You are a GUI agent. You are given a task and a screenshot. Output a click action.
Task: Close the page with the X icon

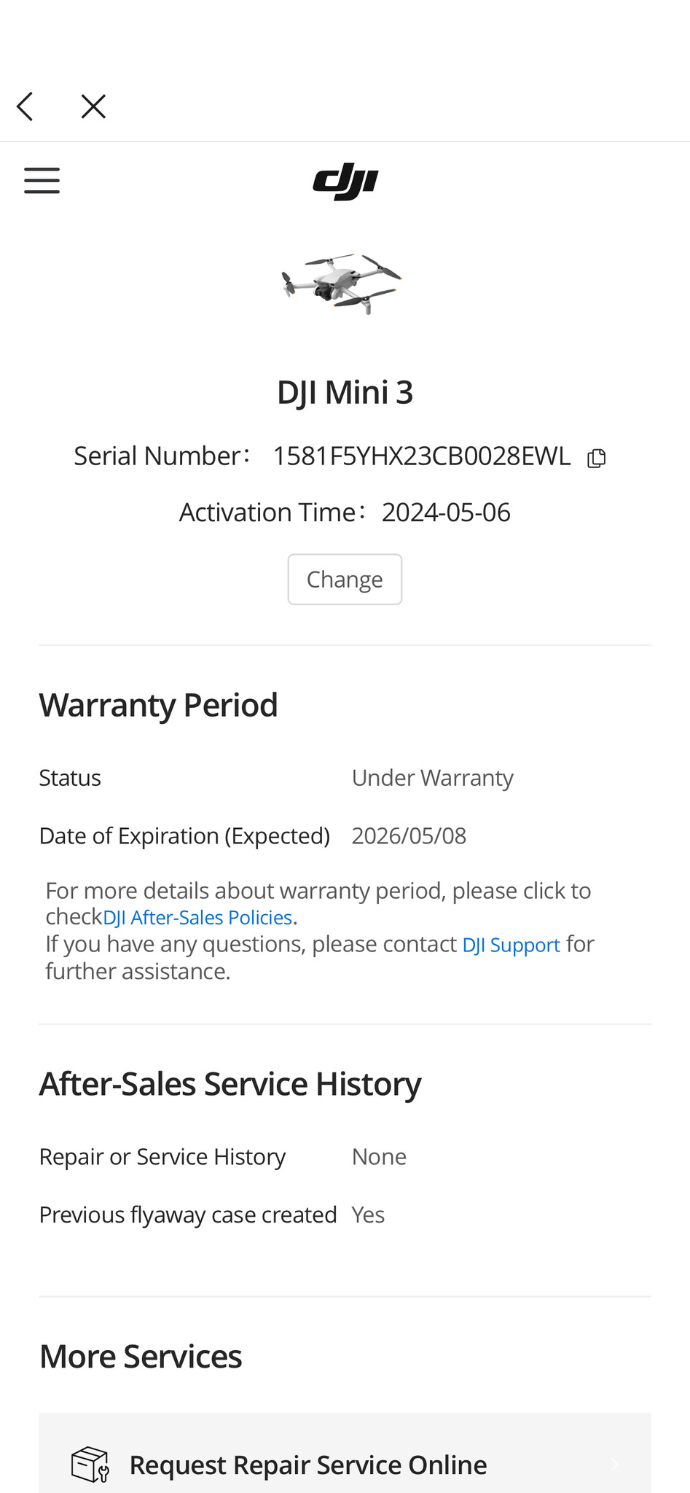coord(93,106)
